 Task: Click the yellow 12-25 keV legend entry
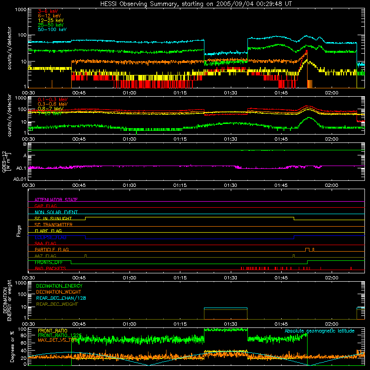51,20
